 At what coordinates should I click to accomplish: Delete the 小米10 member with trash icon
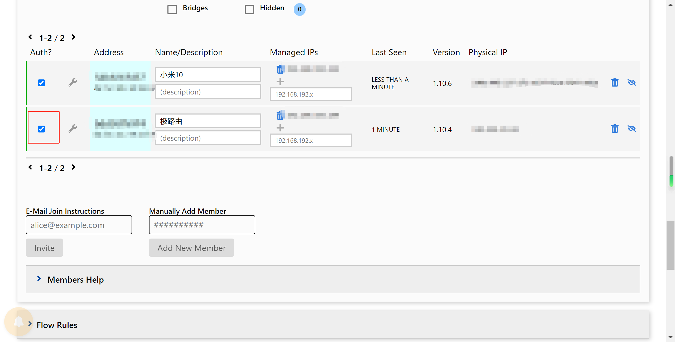pos(615,83)
